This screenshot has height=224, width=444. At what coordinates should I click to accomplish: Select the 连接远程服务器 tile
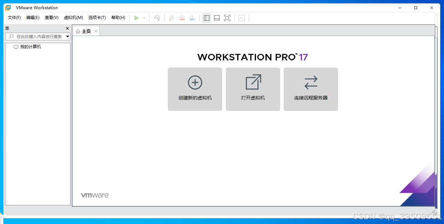click(311, 89)
